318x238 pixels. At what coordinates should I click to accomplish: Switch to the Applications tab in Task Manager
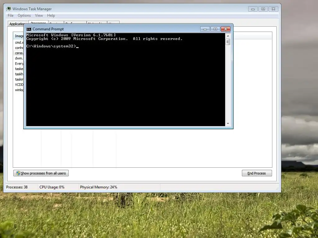[16, 24]
